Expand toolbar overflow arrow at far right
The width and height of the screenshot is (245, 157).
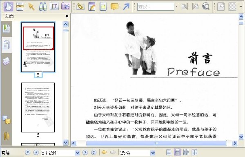241,7
